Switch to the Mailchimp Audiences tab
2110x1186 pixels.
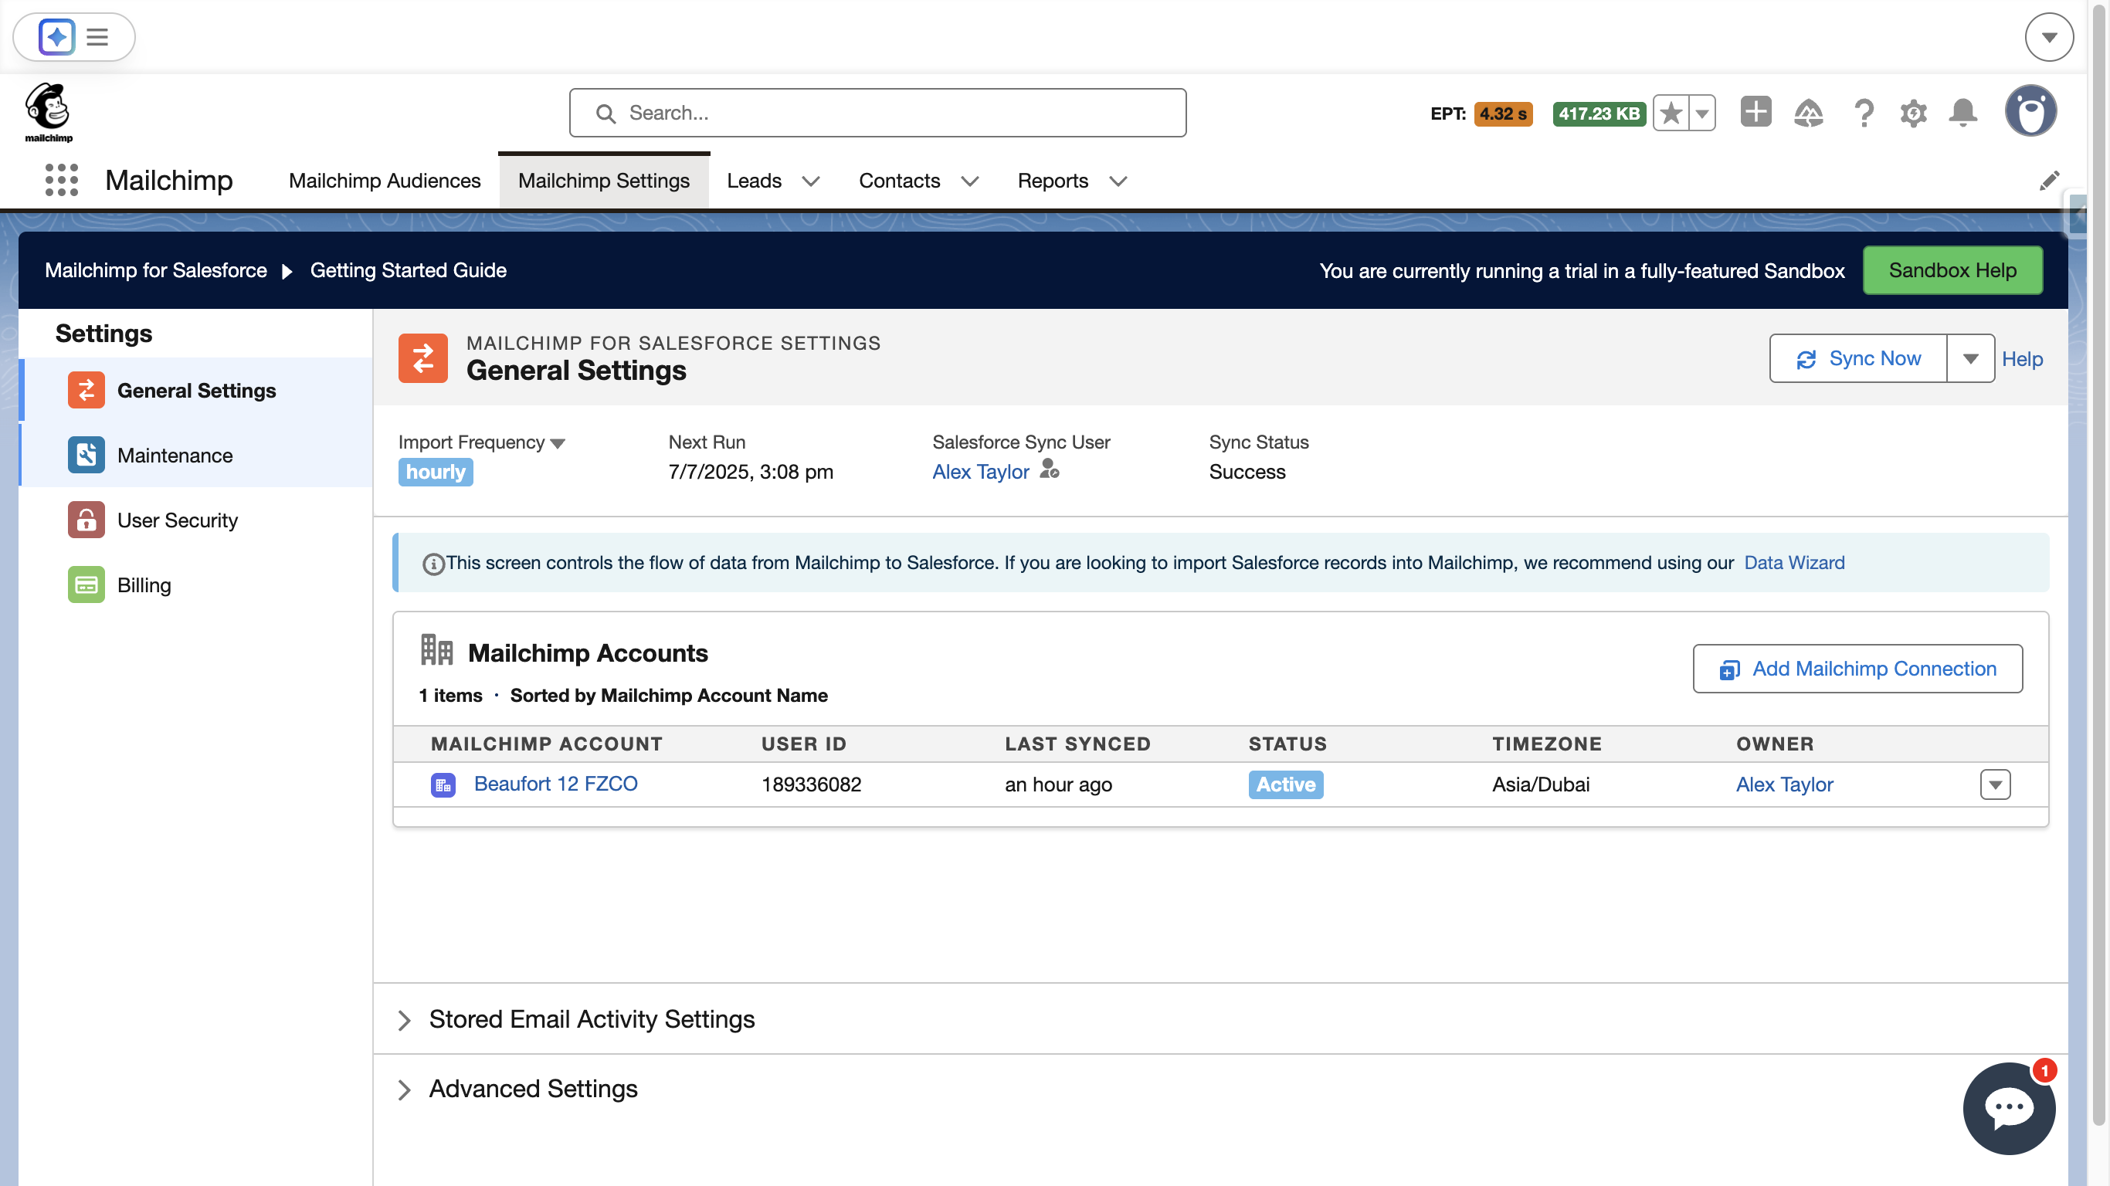(x=385, y=180)
